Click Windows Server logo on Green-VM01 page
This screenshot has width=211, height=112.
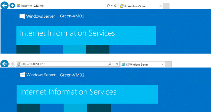pyautogui.click(x=37, y=16)
